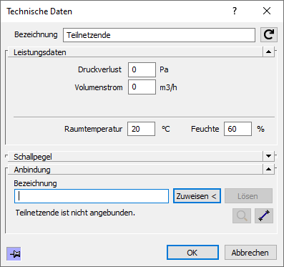Toggle the pin dialog icon at bottom left
Image resolution: width=284 pixels, height=267 pixels.
tap(14, 253)
